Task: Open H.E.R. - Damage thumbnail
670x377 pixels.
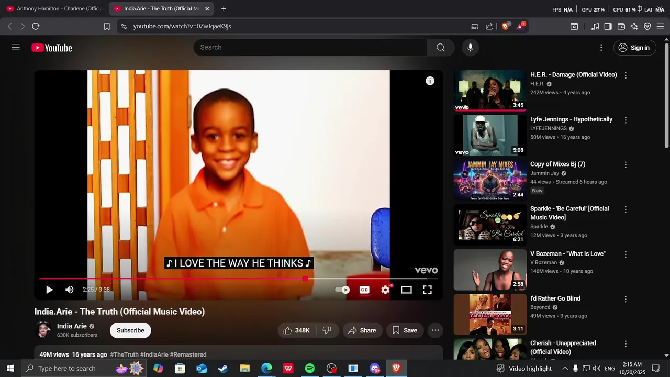Action: (x=490, y=91)
